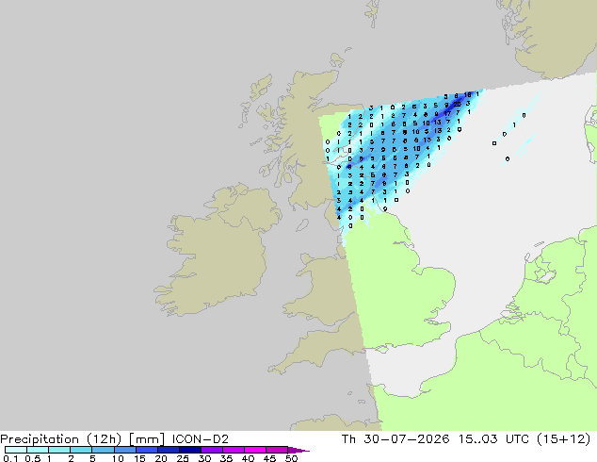Click the above-50 arrow tip of the legend
Image resolution: width=597 pixels, height=462 pixels.
point(298,450)
